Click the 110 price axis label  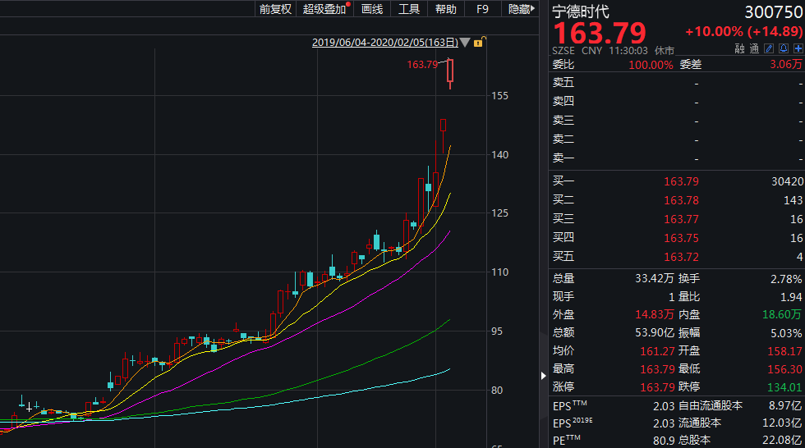pyautogui.click(x=500, y=272)
